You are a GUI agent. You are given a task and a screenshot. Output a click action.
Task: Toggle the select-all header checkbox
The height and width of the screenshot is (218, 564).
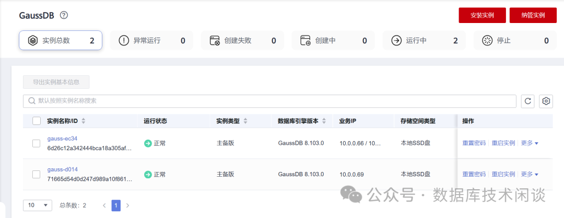click(x=37, y=121)
